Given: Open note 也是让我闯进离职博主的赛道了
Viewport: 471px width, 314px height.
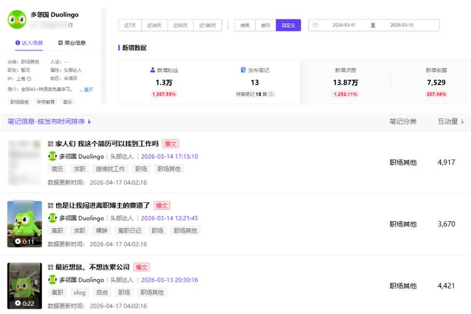Looking at the screenshot, I should [x=102, y=205].
